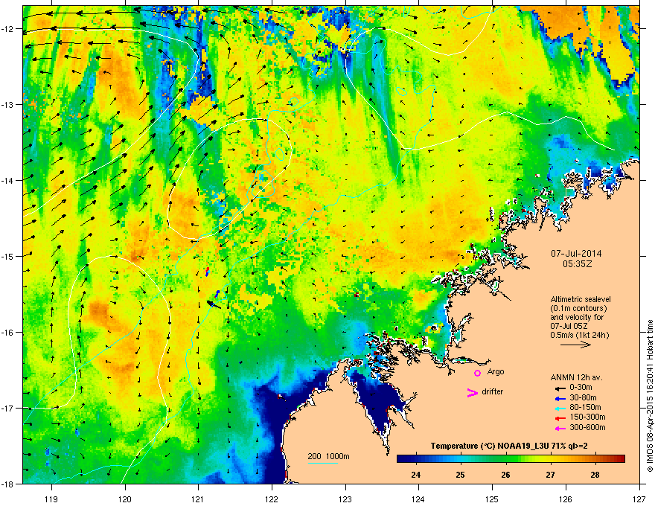
Task: Click the magenta 300-600m legend arrow
Action: click(560, 428)
